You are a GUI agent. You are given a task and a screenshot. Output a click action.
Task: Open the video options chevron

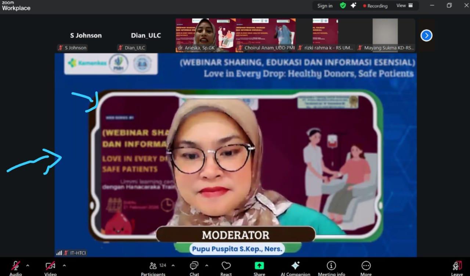65,266
